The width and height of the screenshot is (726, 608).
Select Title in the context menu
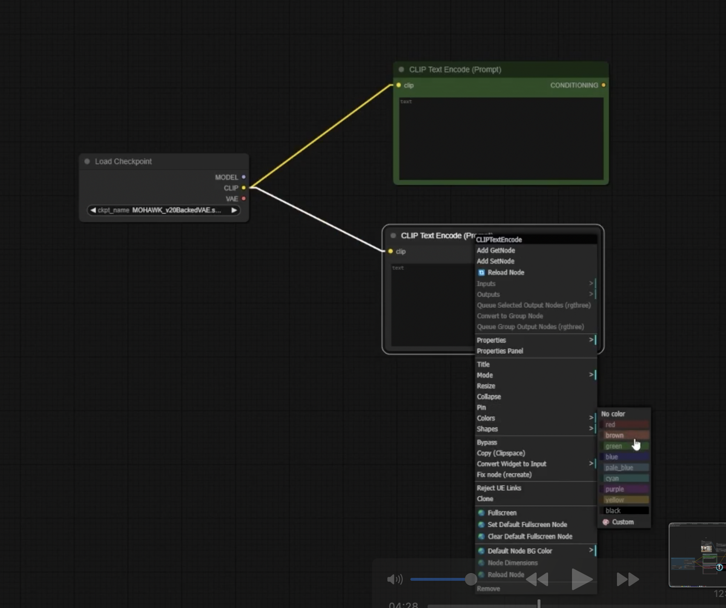pos(536,364)
